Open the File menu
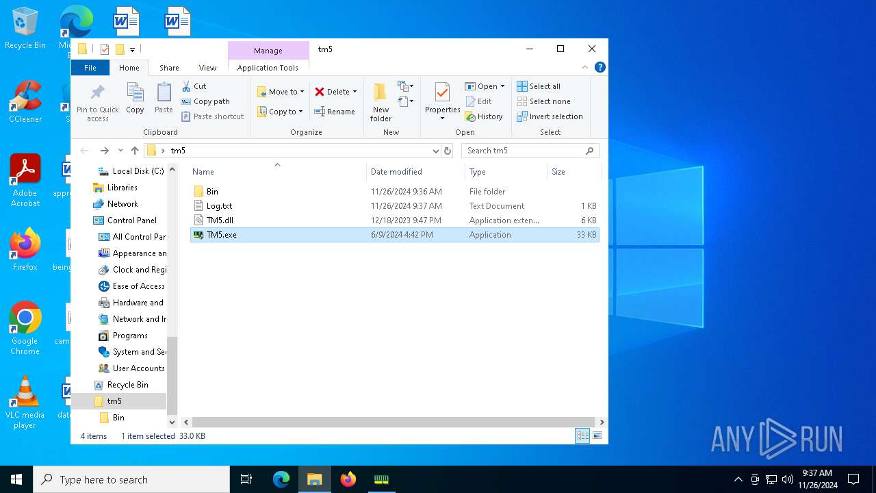This screenshot has height=493, width=876. tap(90, 68)
